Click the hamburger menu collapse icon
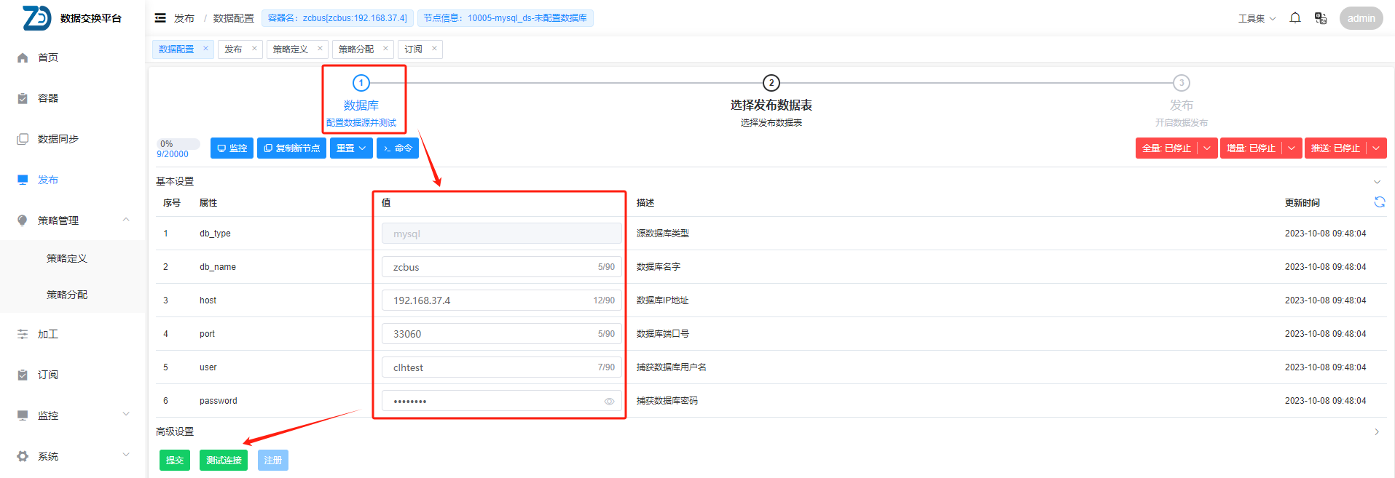Image resolution: width=1395 pixels, height=478 pixels. click(x=160, y=18)
